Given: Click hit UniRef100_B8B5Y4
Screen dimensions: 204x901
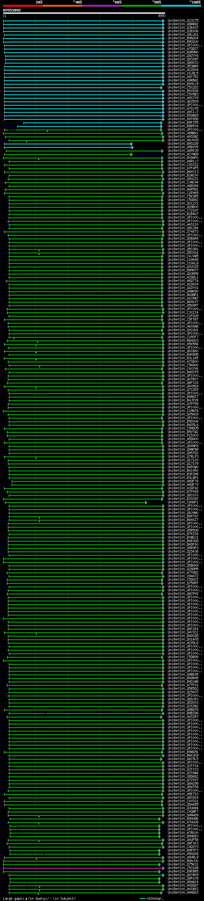Looking at the screenshot, I should pos(183,126).
